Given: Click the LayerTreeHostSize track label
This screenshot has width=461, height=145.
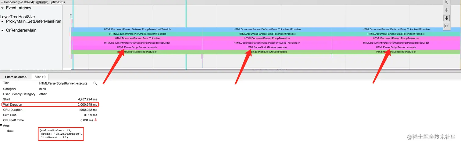Looking at the screenshot, I should pos(17,17).
